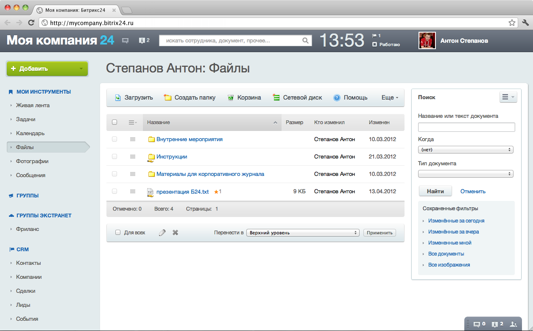Check the box for Инструкции
Screen dimensions: 533x331
click(x=114, y=156)
